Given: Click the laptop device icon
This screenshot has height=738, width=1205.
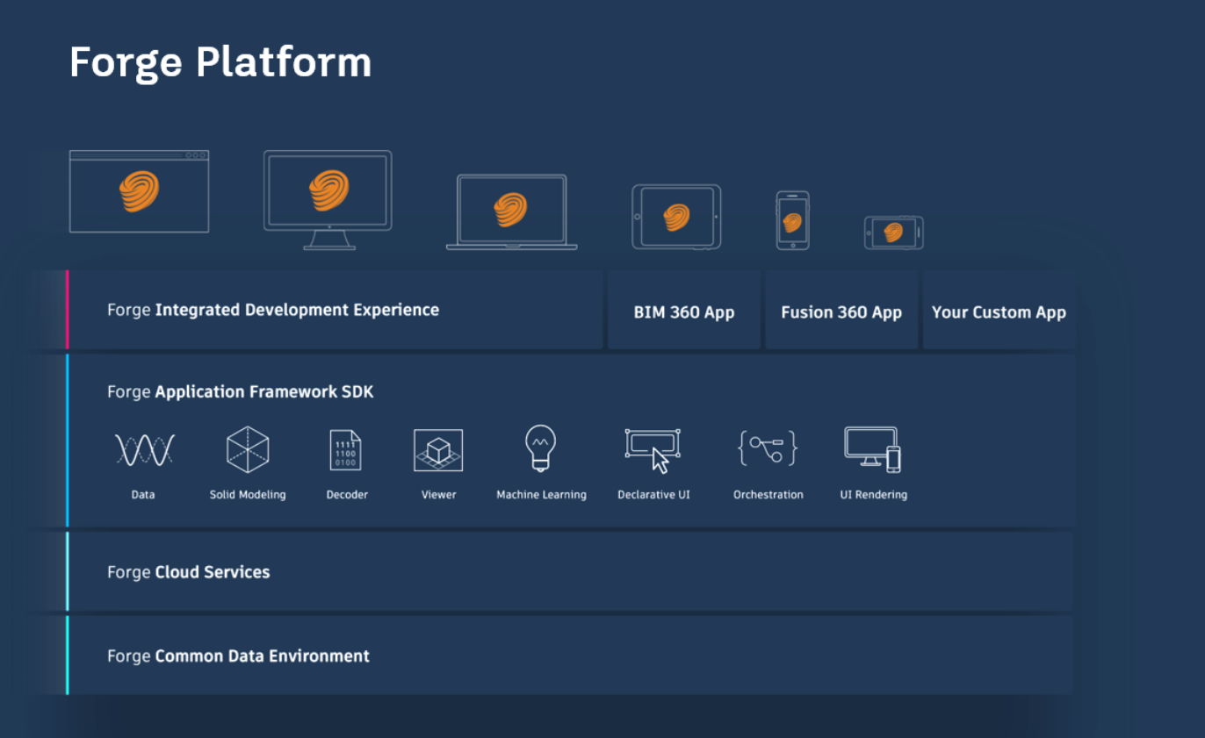Looking at the screenshot, I should click(511, 211).
